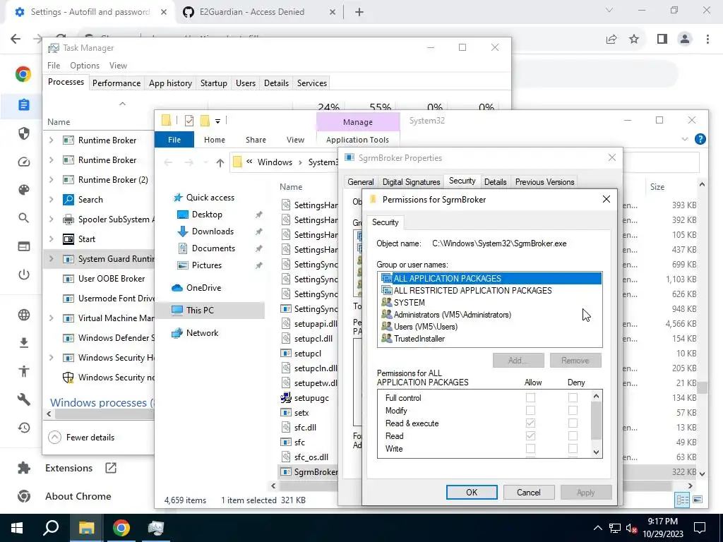The height and width of the screenshot is (542, 723).
Task: Open the Home ribbon tab in File Explorer
Action: [215, 140]
